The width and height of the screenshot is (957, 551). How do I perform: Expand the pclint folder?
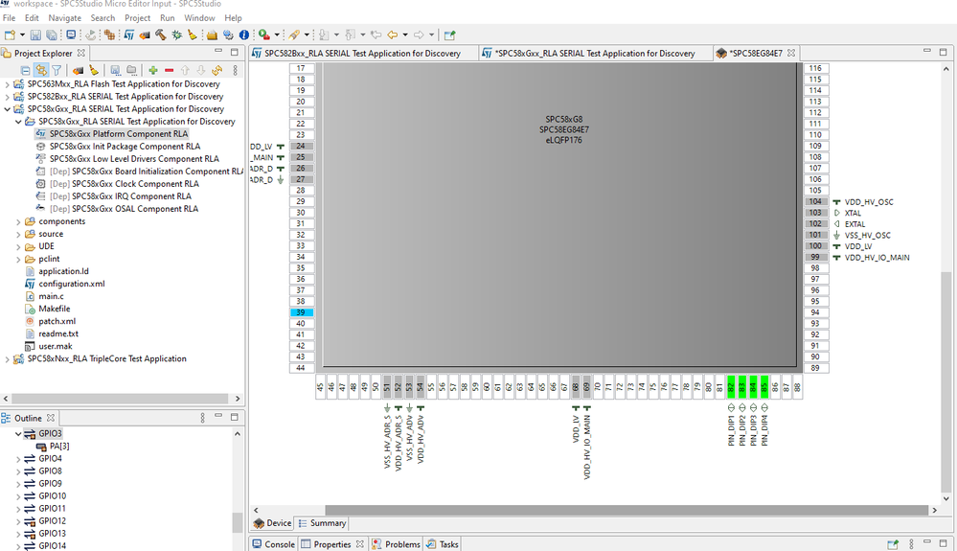point(18,259)
